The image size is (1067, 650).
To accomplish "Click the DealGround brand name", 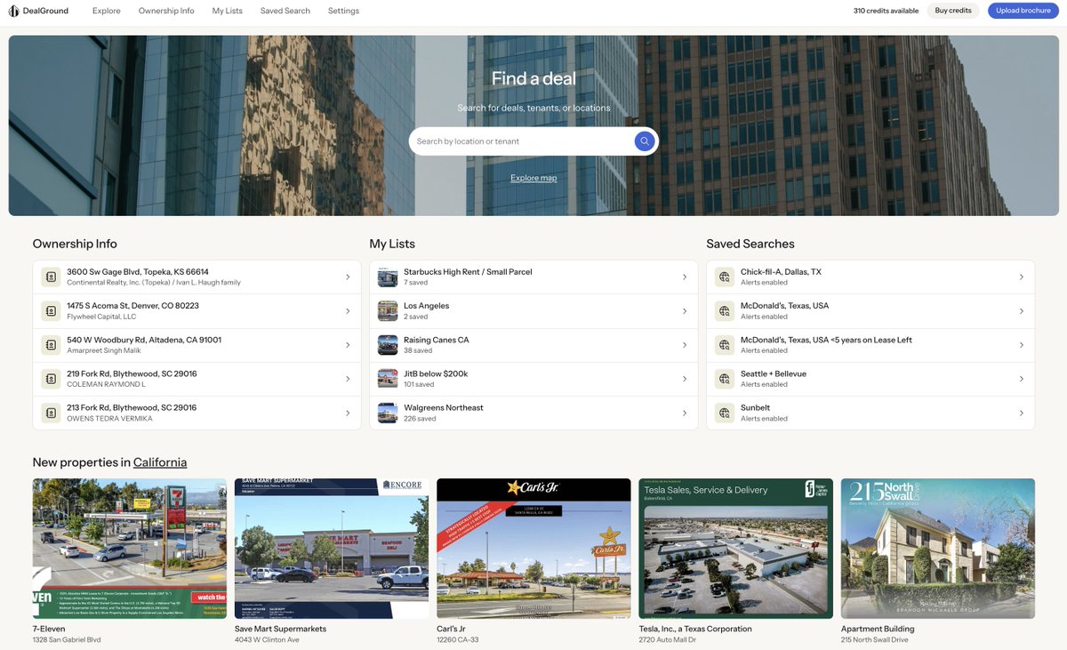I will [45, 11].
